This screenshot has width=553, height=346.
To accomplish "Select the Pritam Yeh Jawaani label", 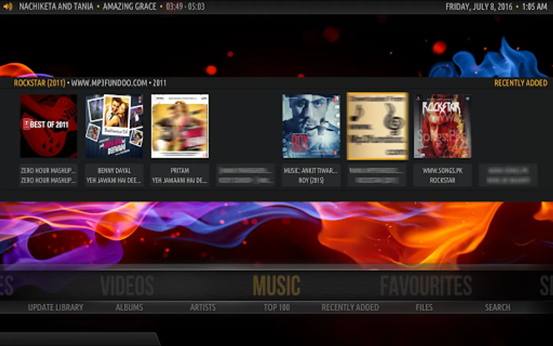I will (x=180, y=175).
